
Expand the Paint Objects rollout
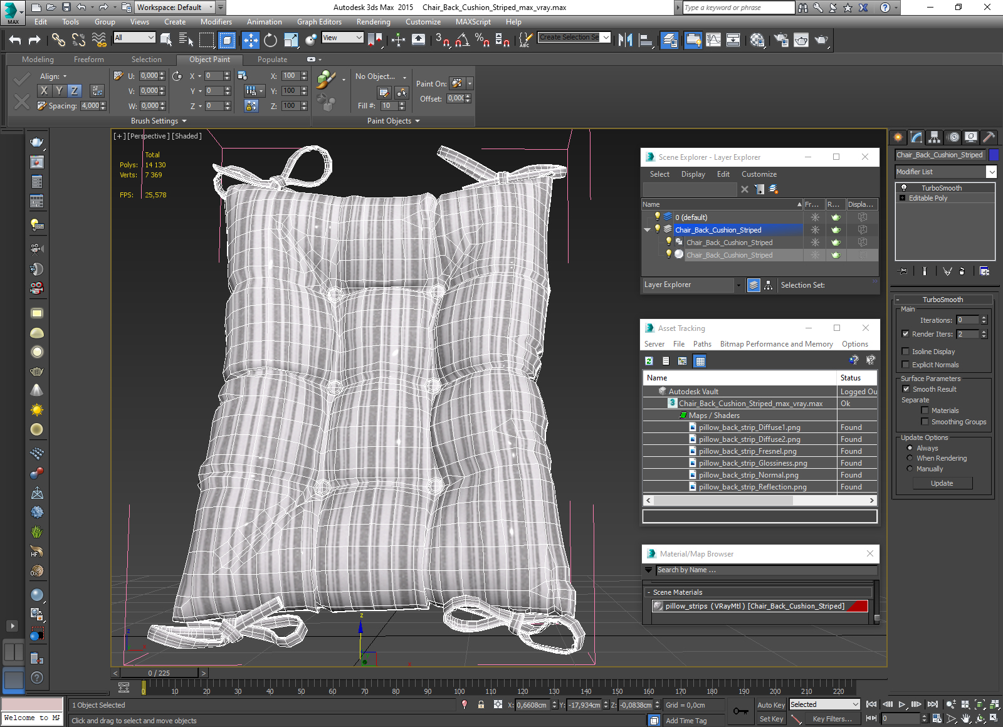click(393, 121)
